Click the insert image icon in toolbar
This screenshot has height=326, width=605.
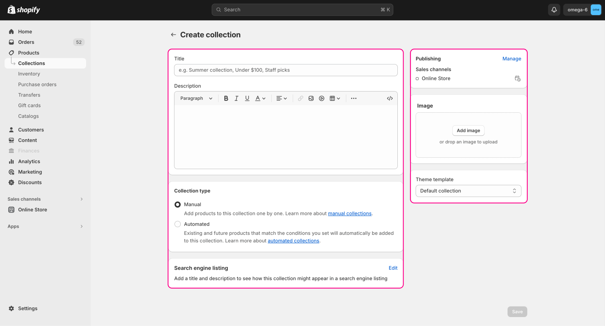(311, 98)
